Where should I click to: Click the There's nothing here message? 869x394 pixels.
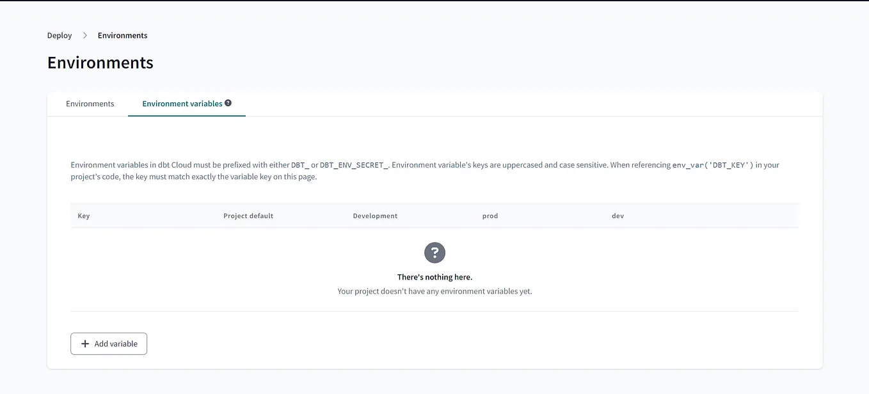point(434,276)
